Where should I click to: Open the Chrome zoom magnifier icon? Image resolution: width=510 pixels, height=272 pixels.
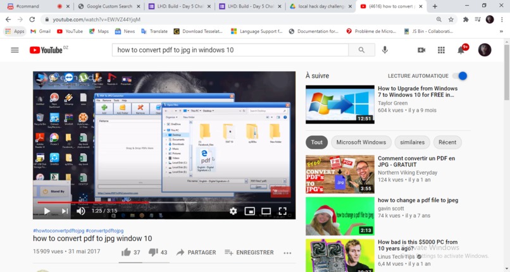click(438, 20)
